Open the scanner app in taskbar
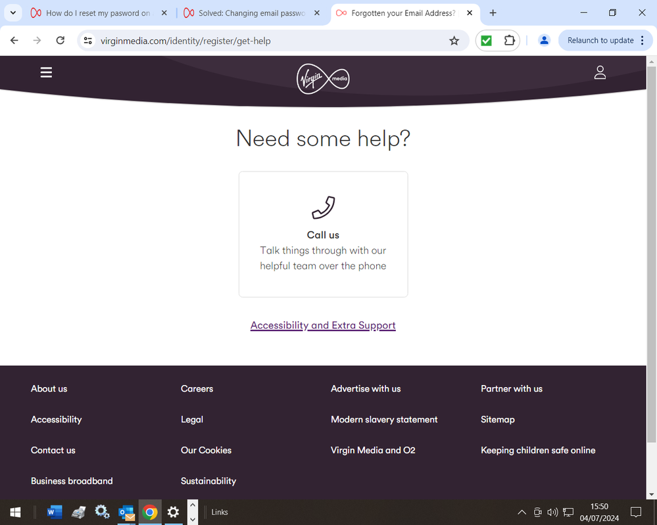Image resolution: width=657 pixels, height=525 pixels. 78,512
